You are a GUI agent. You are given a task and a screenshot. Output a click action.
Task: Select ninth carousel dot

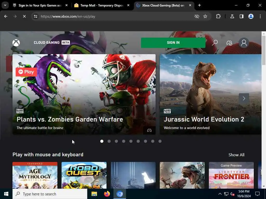click(160, 141)
